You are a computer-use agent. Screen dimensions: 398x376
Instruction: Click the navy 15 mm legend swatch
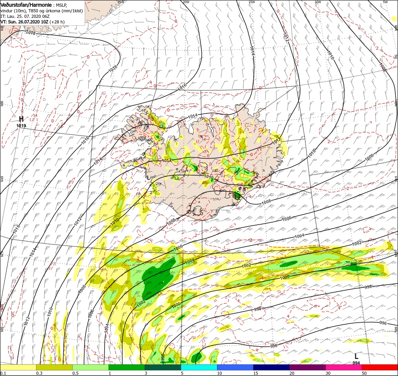pyautogui.click(x=271, y=367)
